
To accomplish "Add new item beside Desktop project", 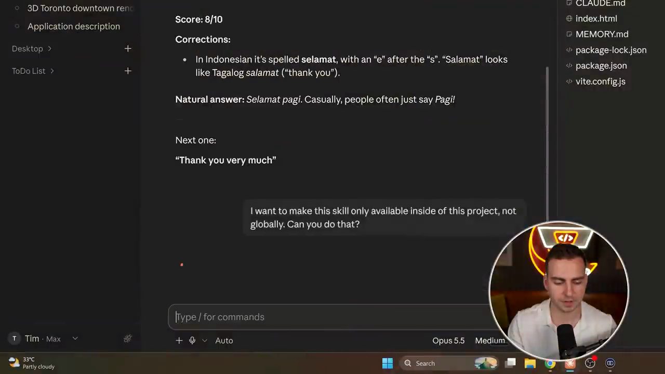I will 128,48.
